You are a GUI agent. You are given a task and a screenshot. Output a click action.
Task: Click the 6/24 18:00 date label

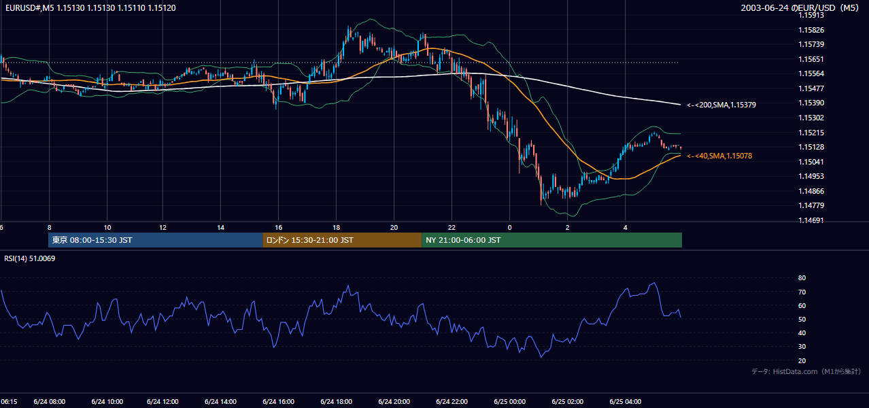[337, 402]
